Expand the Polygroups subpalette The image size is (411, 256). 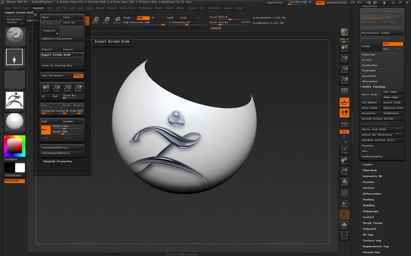[x=370, y=211]
